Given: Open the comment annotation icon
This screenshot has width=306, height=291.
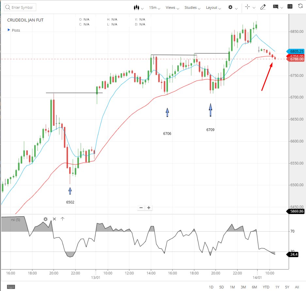Looking at the screenshot, I should 276,7.
